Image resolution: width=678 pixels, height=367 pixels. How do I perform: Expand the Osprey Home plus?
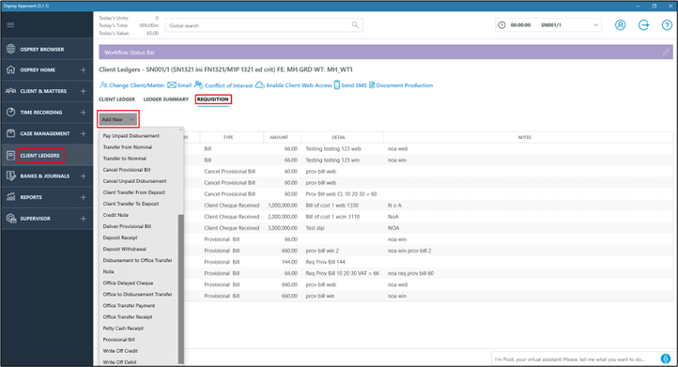[x=83, y=69]
